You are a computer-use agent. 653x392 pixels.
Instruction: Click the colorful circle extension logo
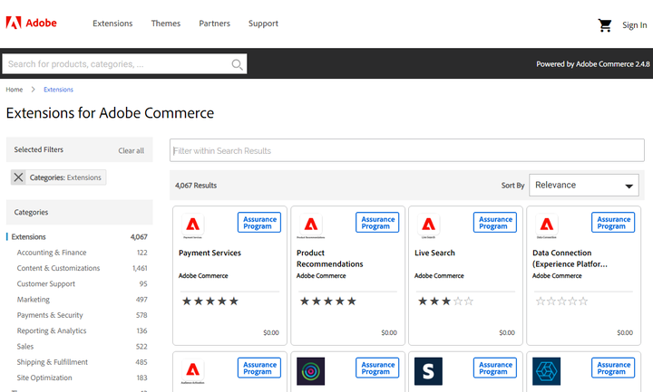(x=311, y=371)
